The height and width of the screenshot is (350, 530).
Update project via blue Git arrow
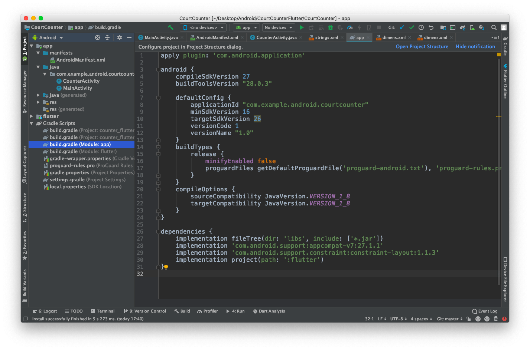click(x=402, y=27)
